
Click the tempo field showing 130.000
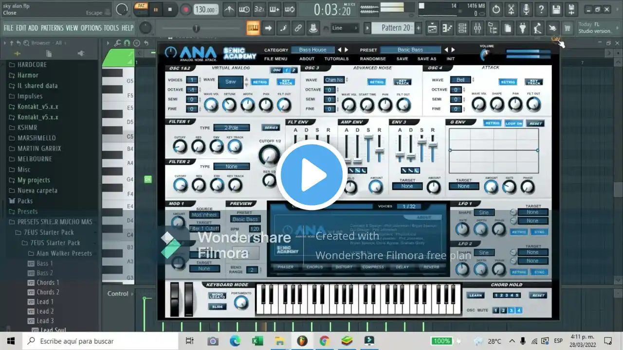point(206,10)
